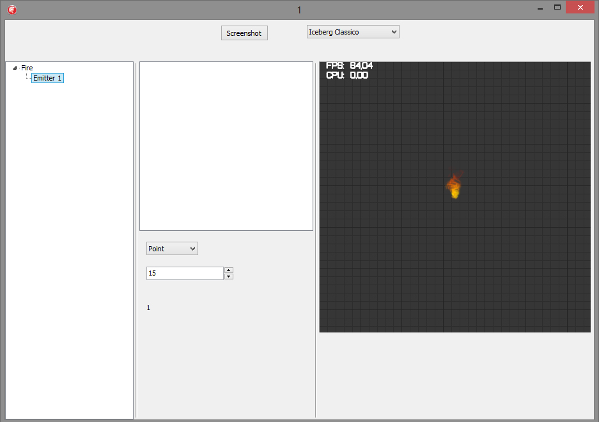599x422 pixels.
Task: Click the empty white properties panel
Action: pos(226,146)
